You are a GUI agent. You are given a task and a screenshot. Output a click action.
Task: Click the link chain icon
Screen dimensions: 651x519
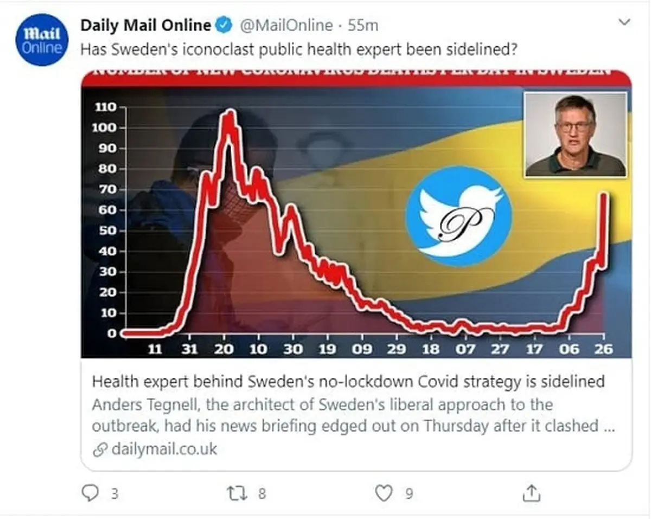coord(99,450)
